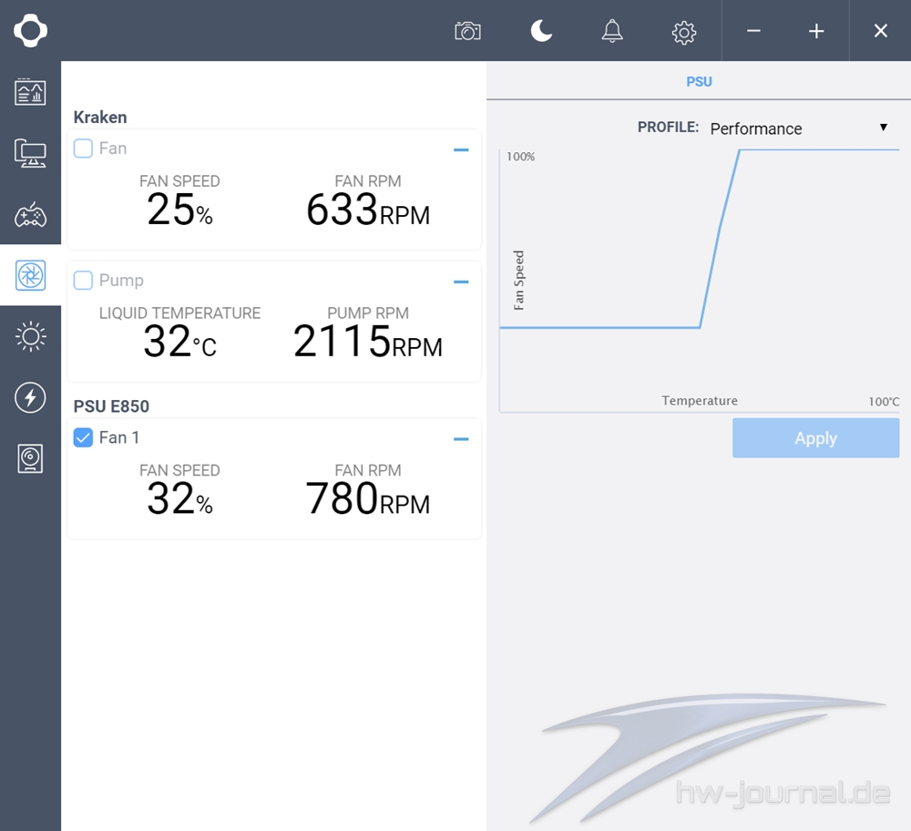Click the 2115 RPM pump reading

tap(368, 342)
